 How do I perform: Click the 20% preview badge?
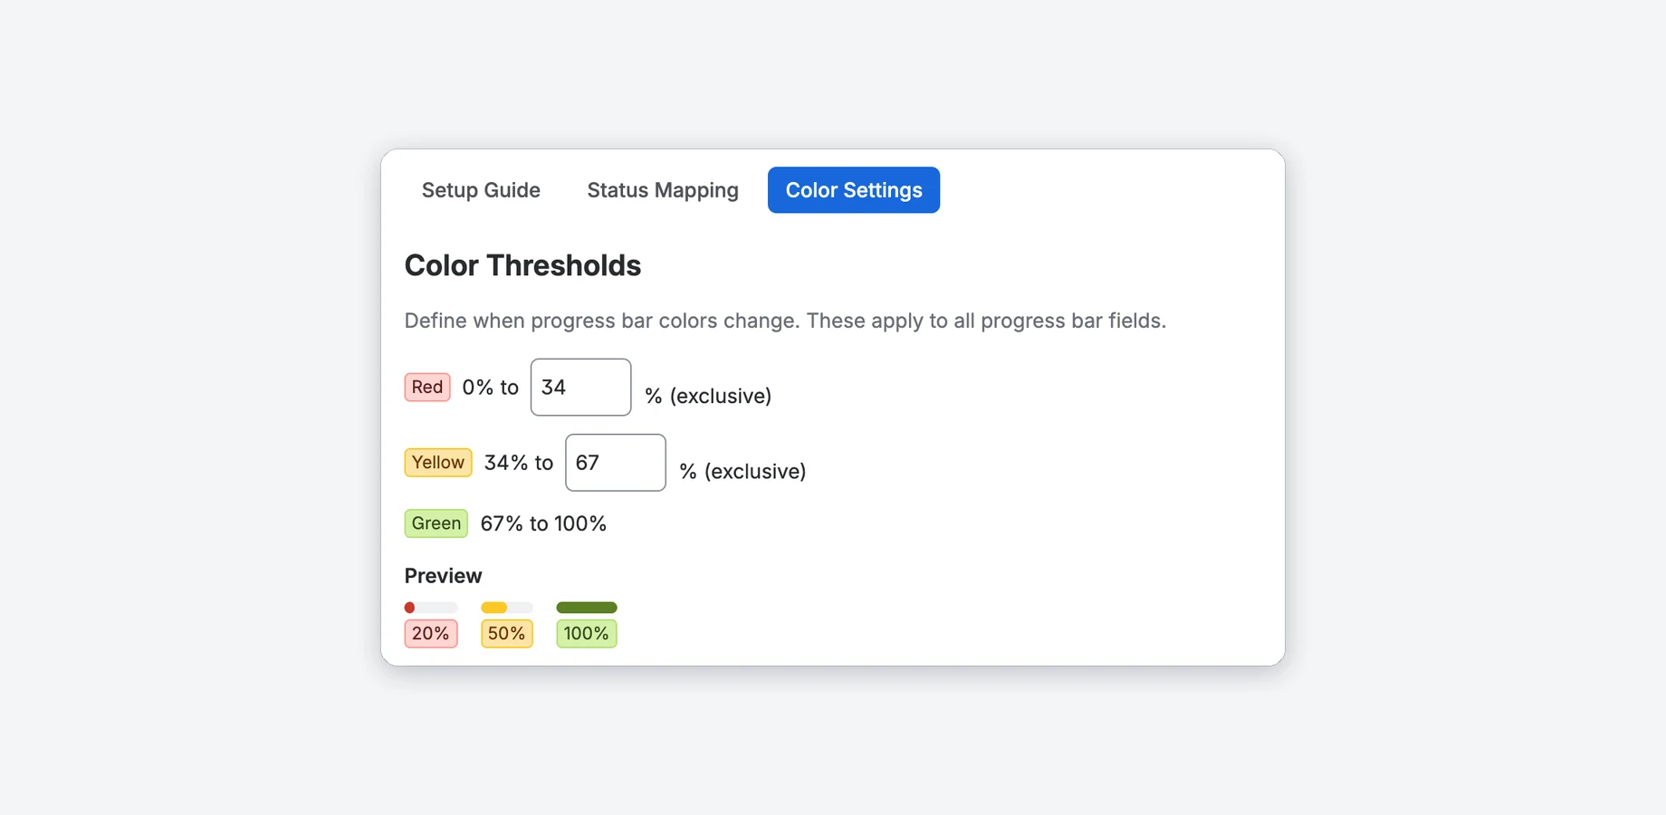431,634
